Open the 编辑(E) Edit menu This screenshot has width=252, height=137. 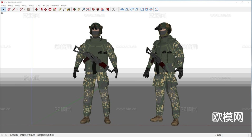10,6
